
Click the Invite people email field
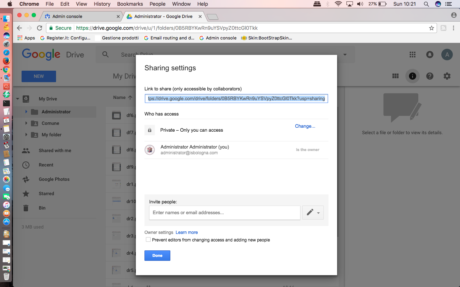coord(225,212)
